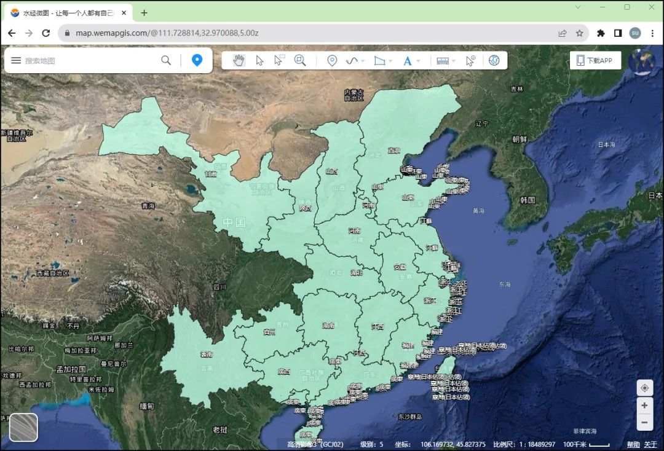This screenshot has height=451, width=664.
Task: Select the rectangle selection tool
Action: [279, 60]
